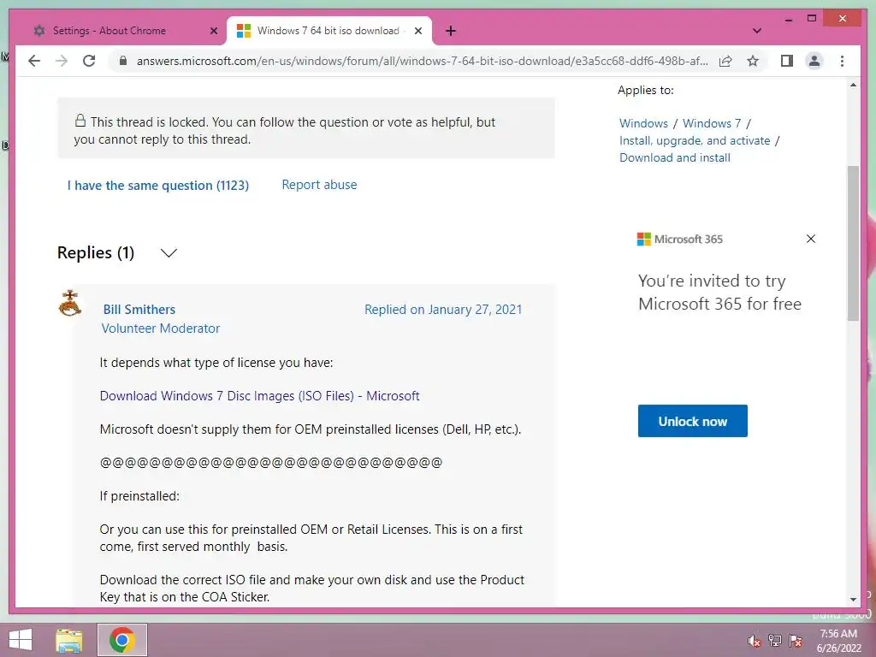Open File Explorer from the taskbar
The width and height of the screenshot is (876, 657).
pyautogui.click(x=69, y=640)
